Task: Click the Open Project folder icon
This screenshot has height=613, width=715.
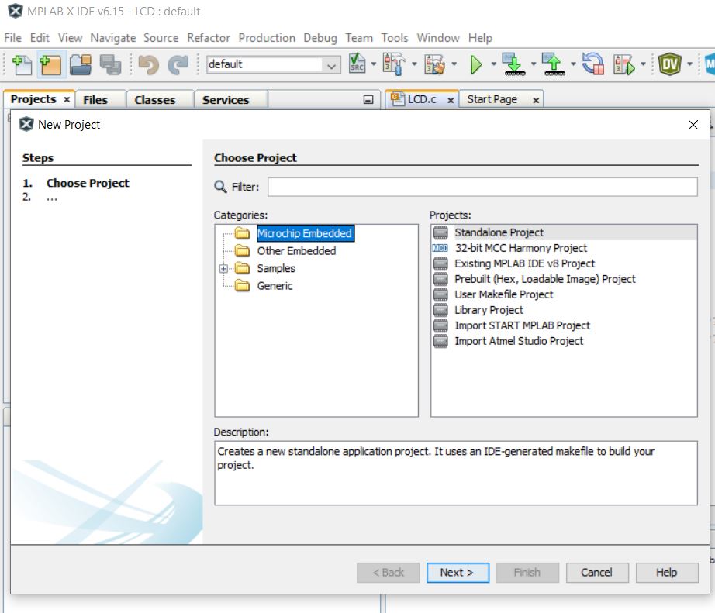Action: (81, 64)
